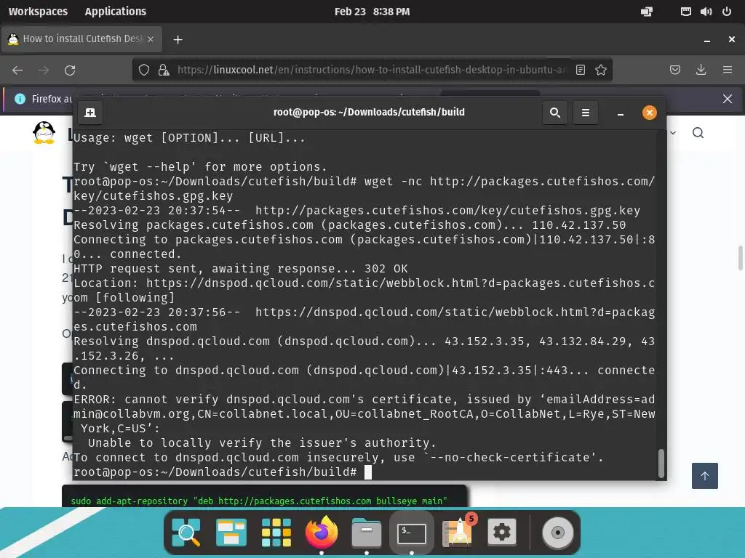Screen dimensions: 745x558
Task: Open Firefox downloads panel
Action: click(701, 70)
